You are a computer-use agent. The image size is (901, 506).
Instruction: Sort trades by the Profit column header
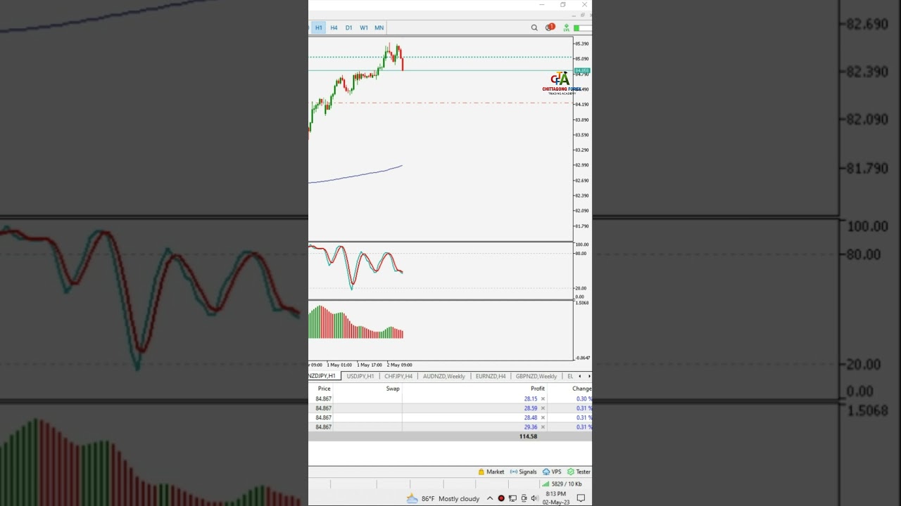pos(537,389)
